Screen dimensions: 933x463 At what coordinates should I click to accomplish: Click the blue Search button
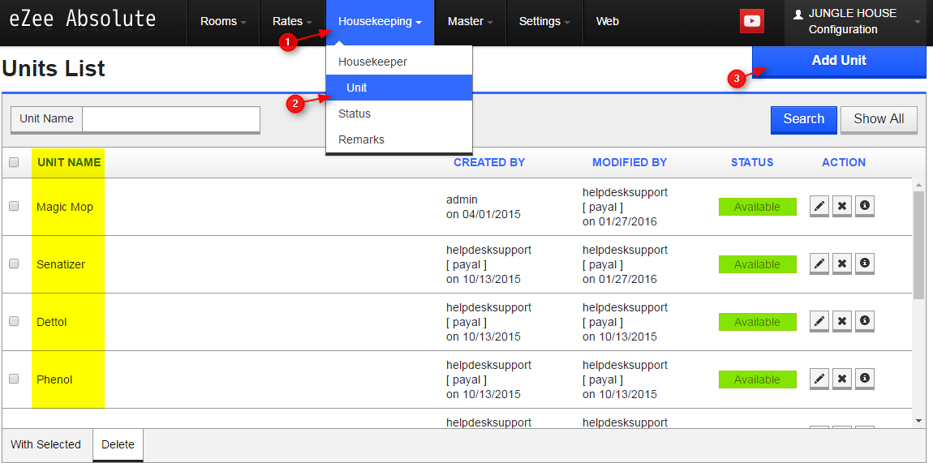(804, 119)
